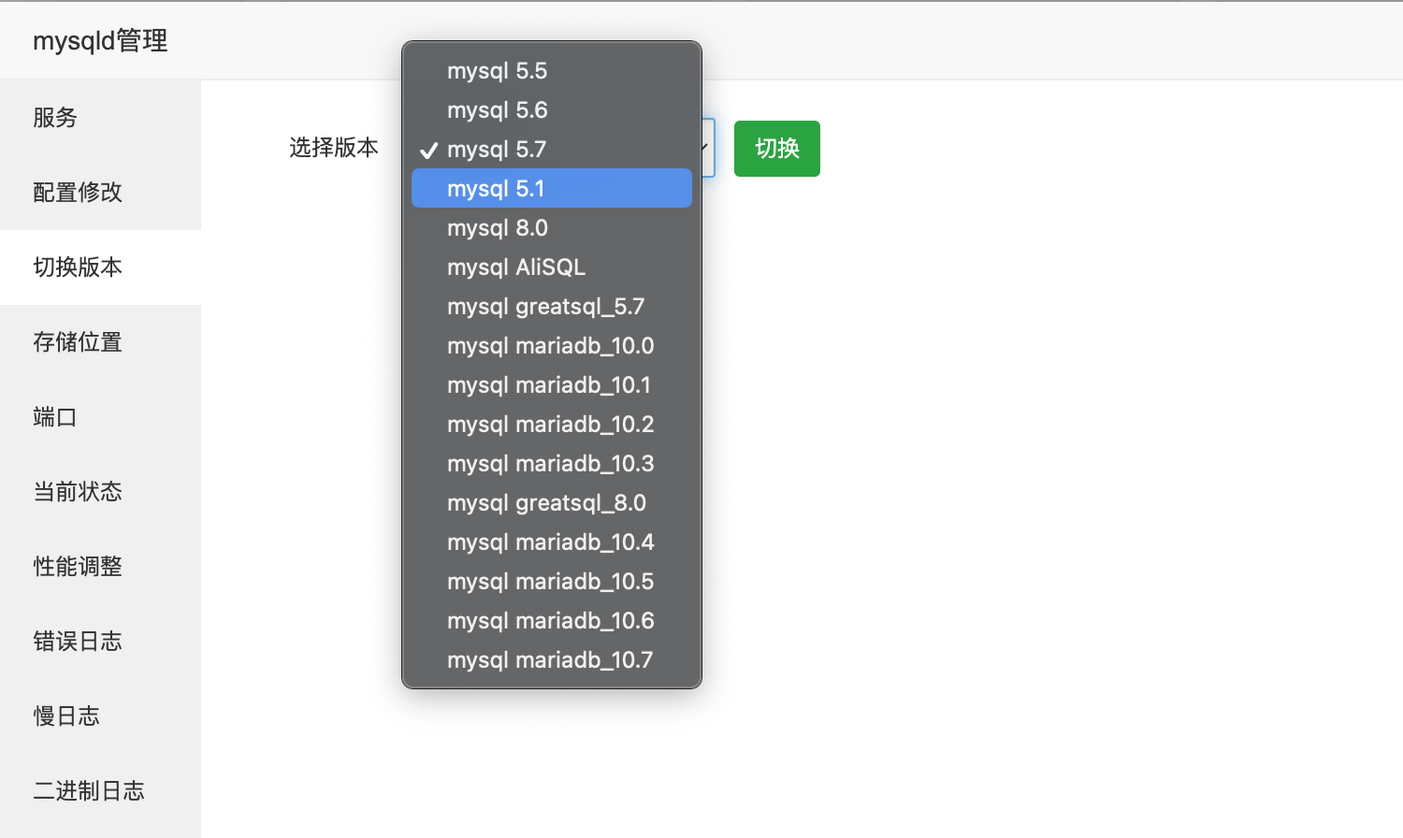The width and height of the screenshot is (1403, 838).
Task: Choose mysql mariadb_10.2 option
Action: [x=552, y=425]
